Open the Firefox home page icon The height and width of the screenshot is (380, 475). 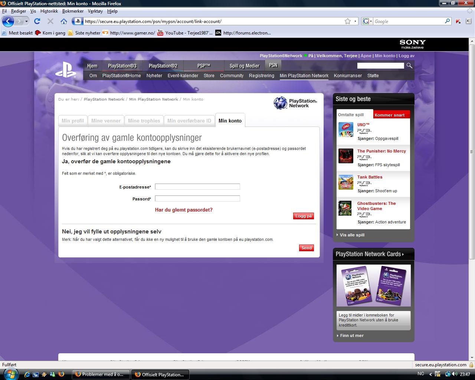64,21
